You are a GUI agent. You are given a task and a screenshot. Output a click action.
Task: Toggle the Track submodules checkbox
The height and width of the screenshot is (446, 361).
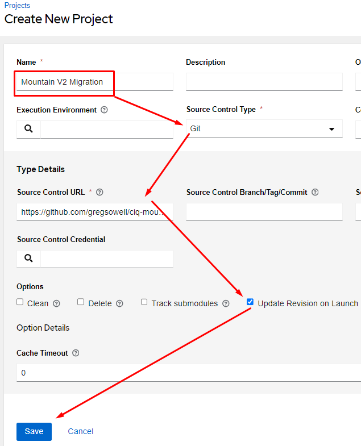(144, 302)
